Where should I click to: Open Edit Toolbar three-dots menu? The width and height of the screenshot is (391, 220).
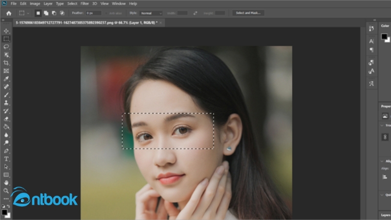(6, 199)
